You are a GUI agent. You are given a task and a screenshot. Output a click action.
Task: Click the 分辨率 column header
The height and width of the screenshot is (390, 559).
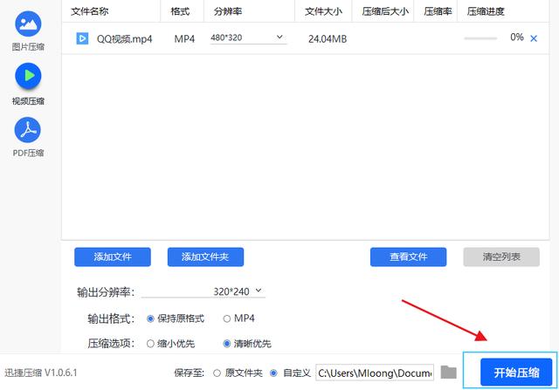pos(228,11)
